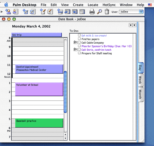Click the window resize grip corner
Screen dimensions: 154x146
pyautogui.click(x=143, y=141)
